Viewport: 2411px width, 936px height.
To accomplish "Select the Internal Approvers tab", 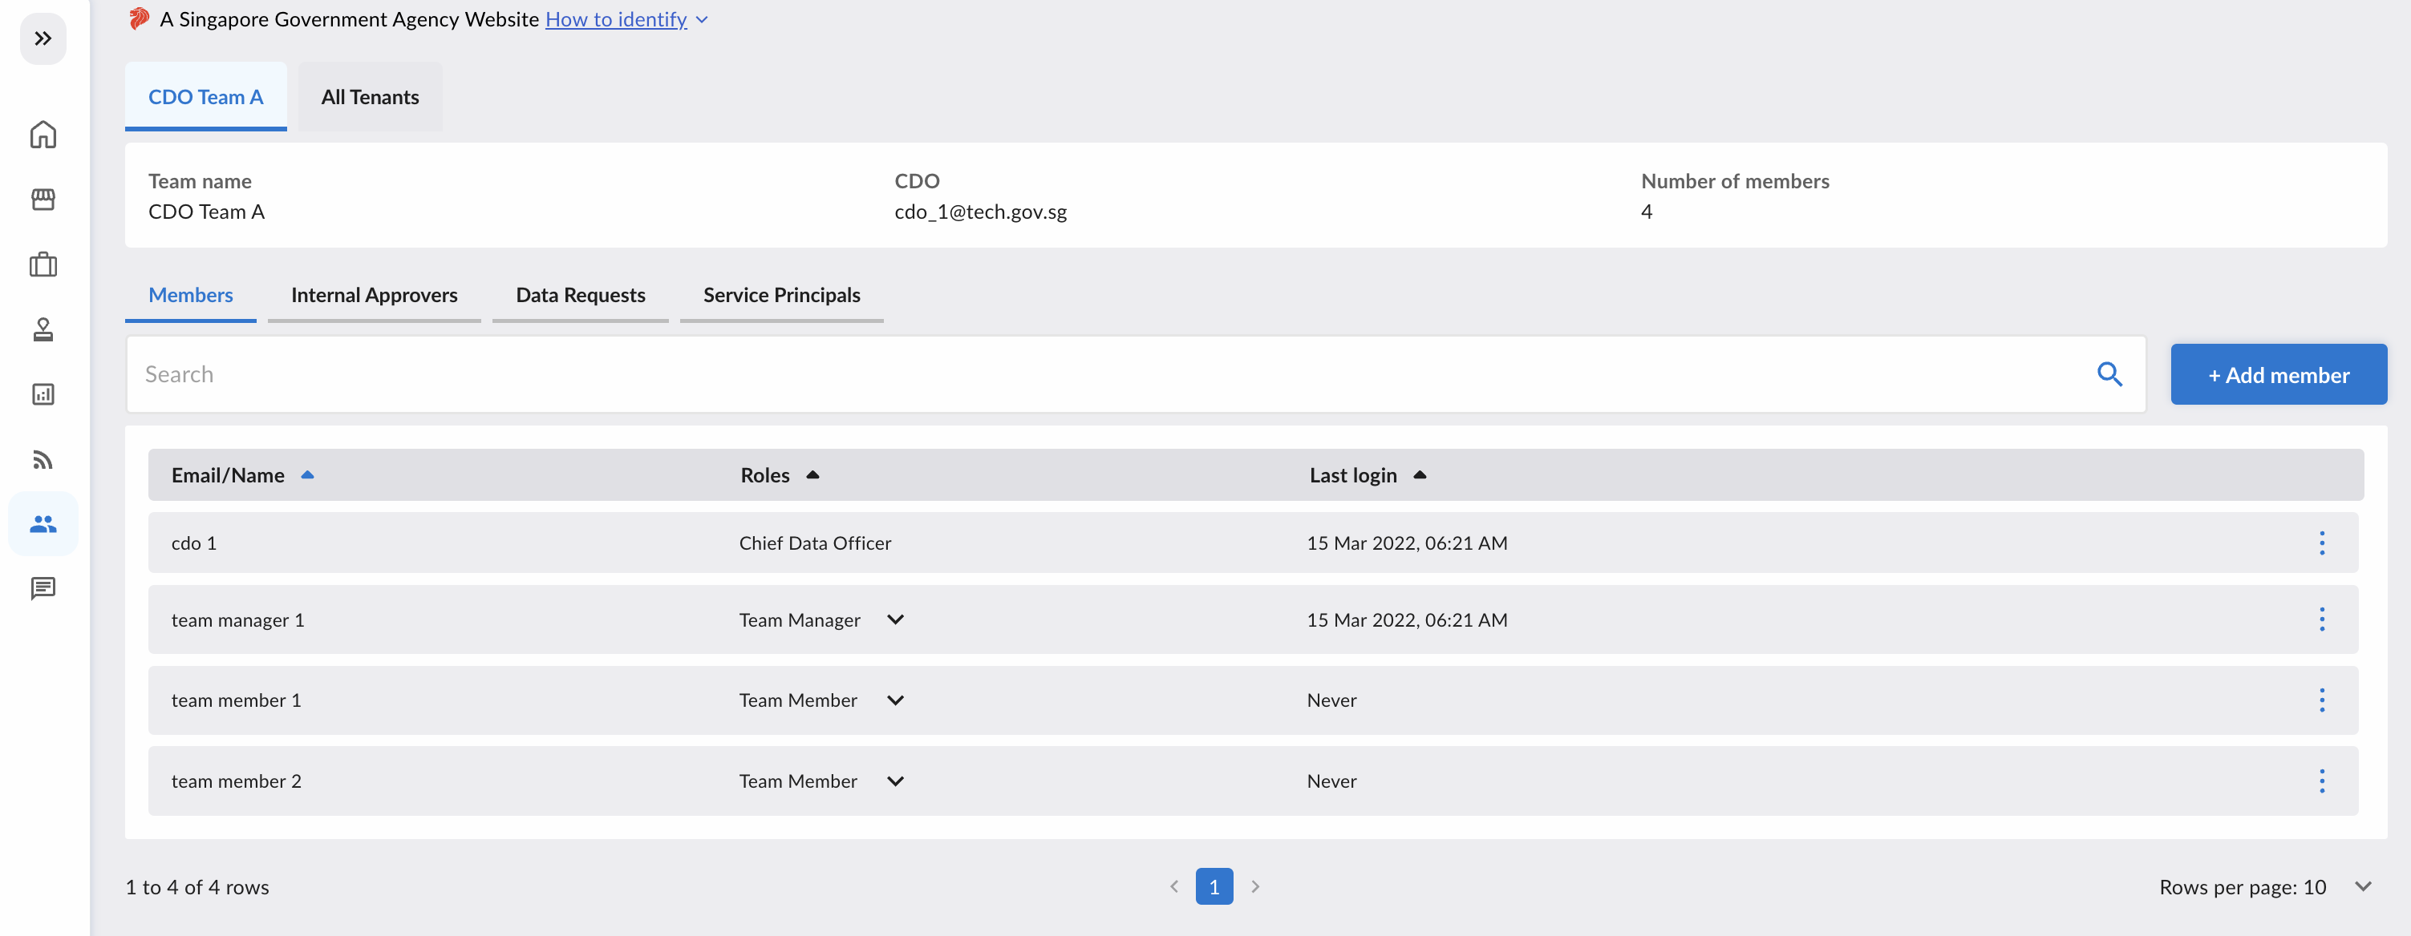I will pos(374,296).
